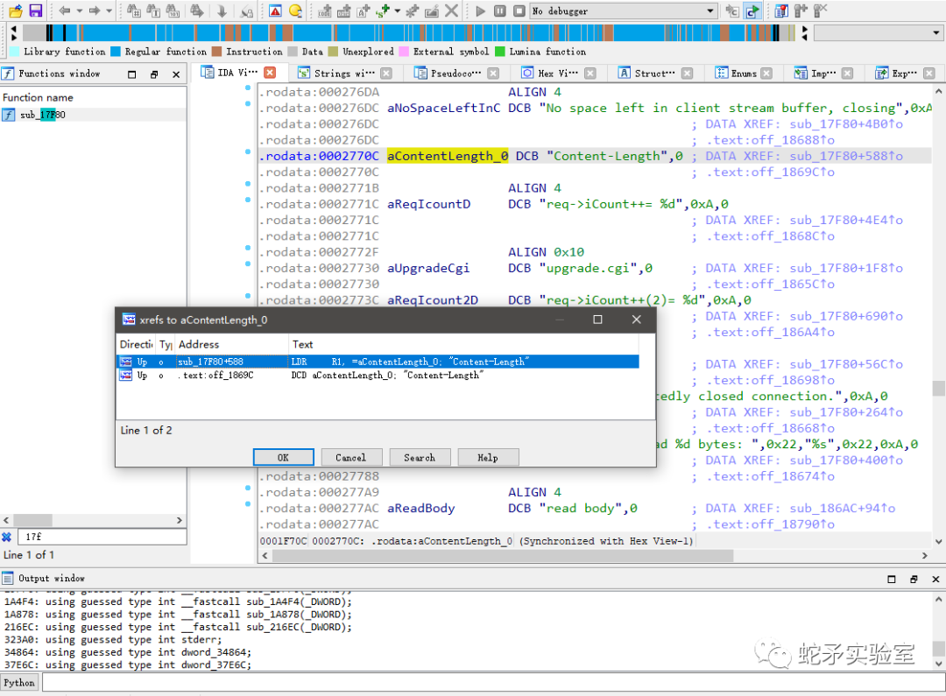Click the Pause process toolbar icon
Screen dimensions: 946x696
click(499, 11)
